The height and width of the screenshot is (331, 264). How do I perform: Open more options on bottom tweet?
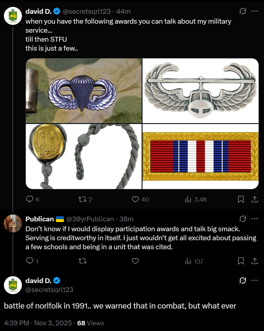(x=255, y=281)
